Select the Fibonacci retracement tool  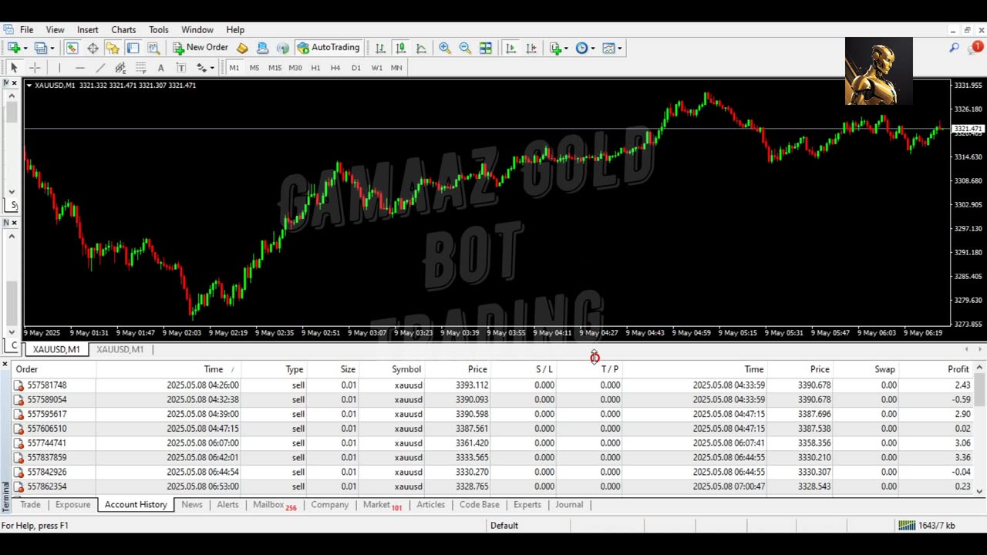[140, 68]
